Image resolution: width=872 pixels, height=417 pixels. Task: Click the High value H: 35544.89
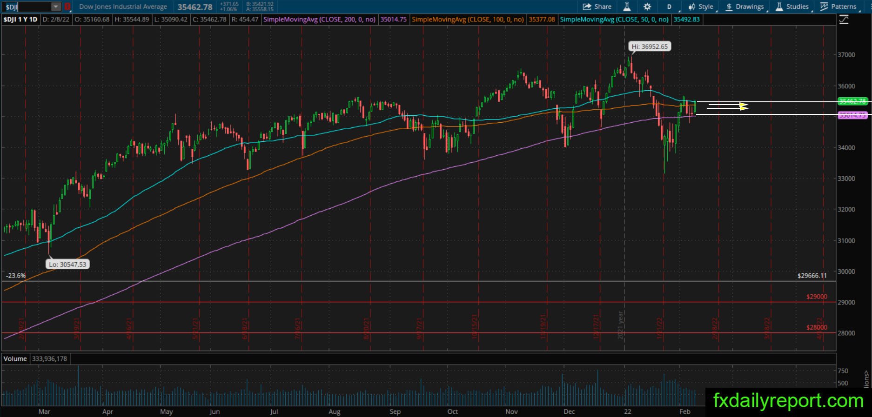pyautogui.click(x=132, y=20)
